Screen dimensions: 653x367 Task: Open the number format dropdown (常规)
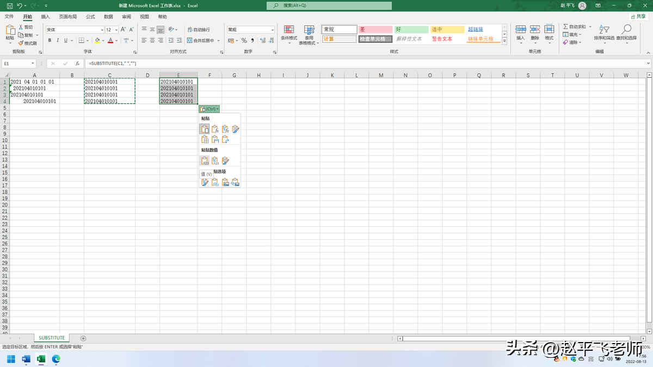point(272,30)
